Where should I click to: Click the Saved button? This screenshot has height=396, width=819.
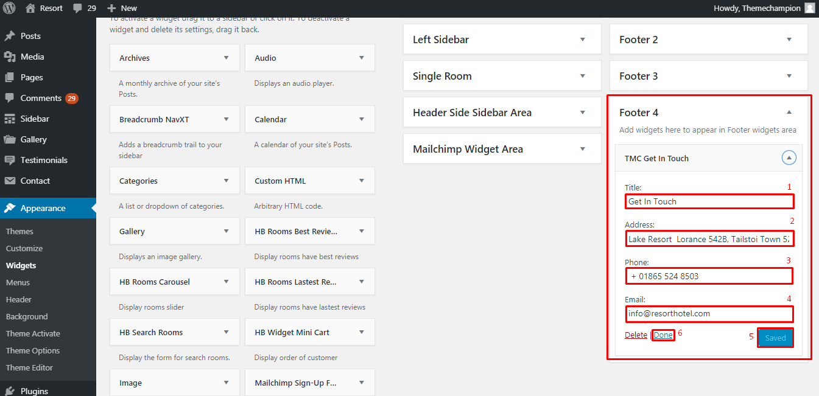coord(775,338)
